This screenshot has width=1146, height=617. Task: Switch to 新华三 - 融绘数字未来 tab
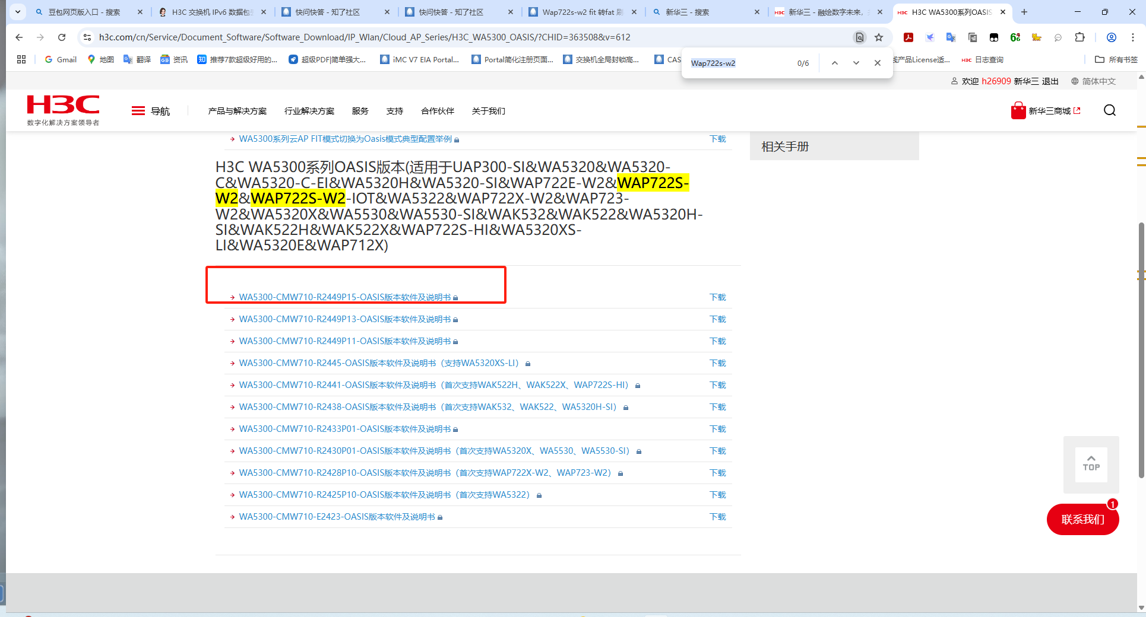pos(828,12)
